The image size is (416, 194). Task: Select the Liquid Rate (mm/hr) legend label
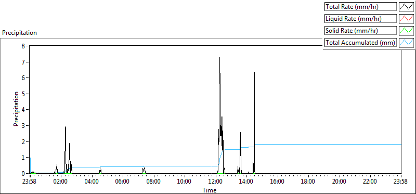[360, 19]
